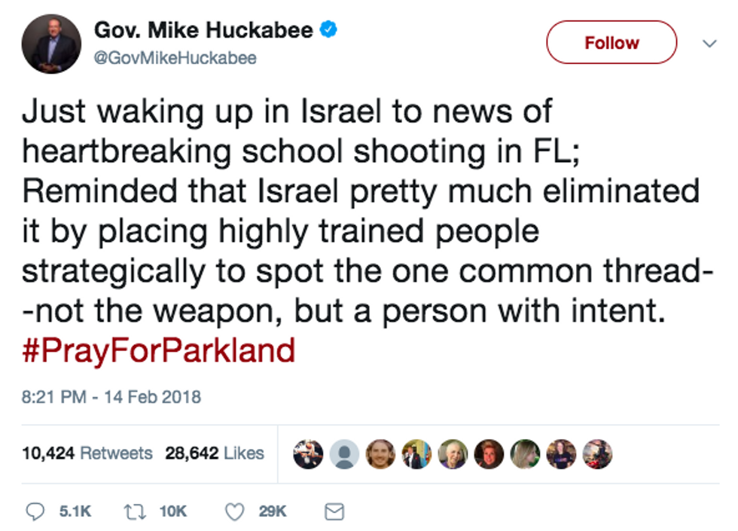Viewport: 738px width, 531px height.
Task: Click the 5.1K reply count
Action: pyautogui.click(x=75, y=511)
